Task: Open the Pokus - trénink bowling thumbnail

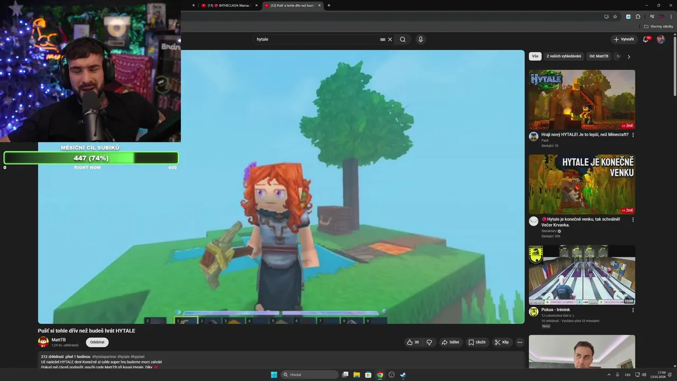Action: point(582,275)
